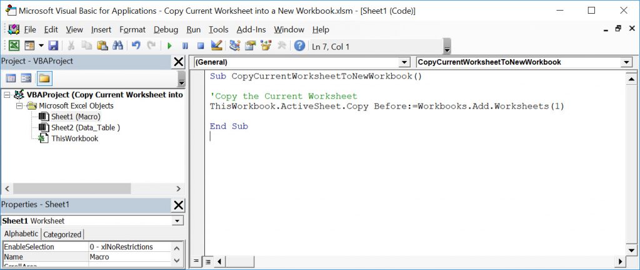Switch to Procedure View at editor bottom
This screenshot has width=640, height=270.
tap(196, 261)
